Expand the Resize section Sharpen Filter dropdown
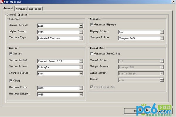 (60, 74)
